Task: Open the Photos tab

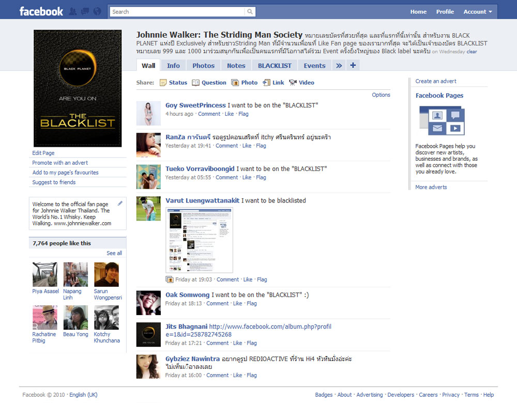Action: [203, 66]
